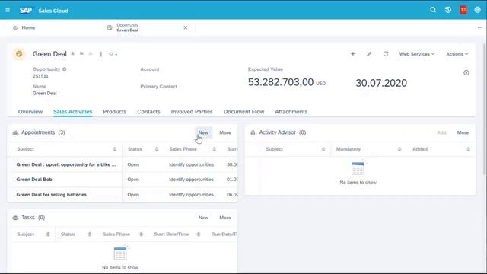Switch to the Overview tab

(x=30, y=112)
